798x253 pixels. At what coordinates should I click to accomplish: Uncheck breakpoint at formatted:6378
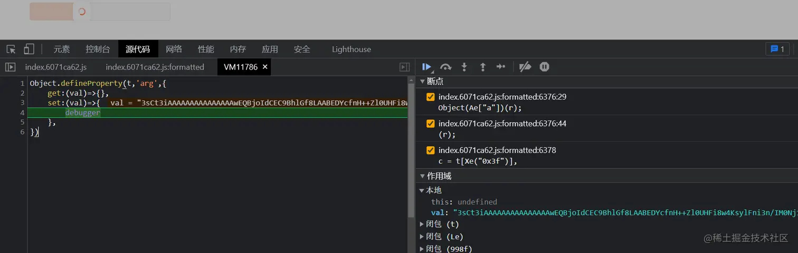[430, 150]
